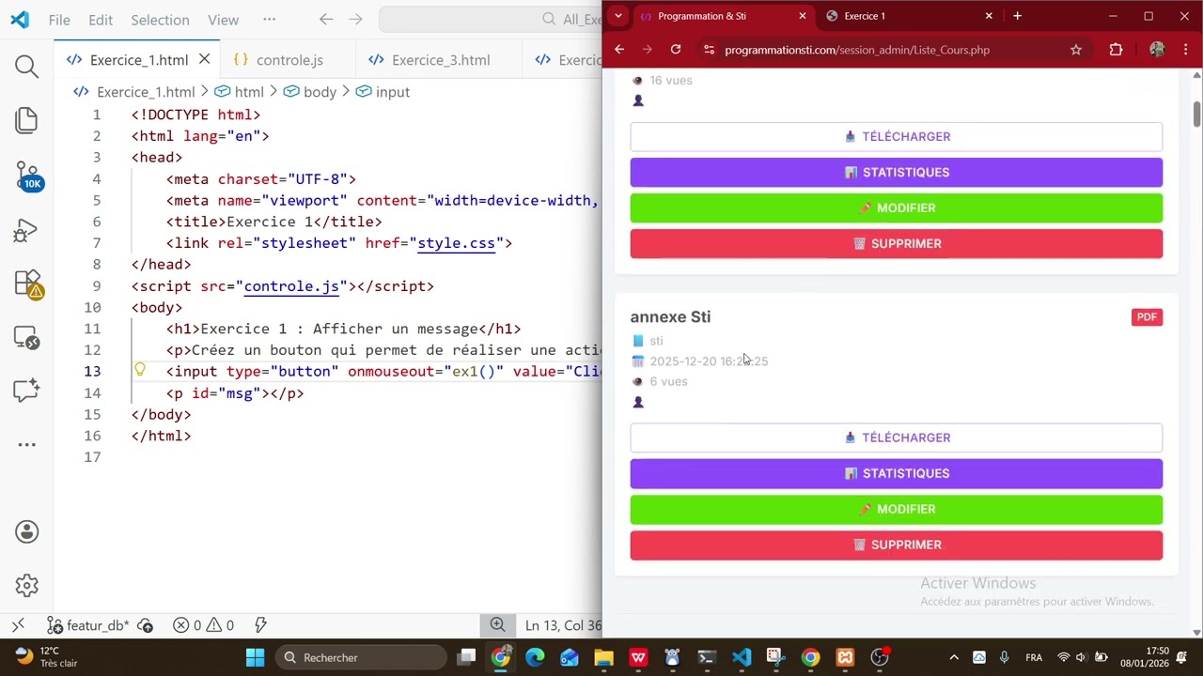Open the Manage gear menu in VS Code
The image size is (1203, 676).
pyautogui.click(x=26, y=585)
